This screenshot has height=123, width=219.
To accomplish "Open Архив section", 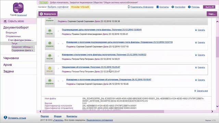I will tap(8, 65).
